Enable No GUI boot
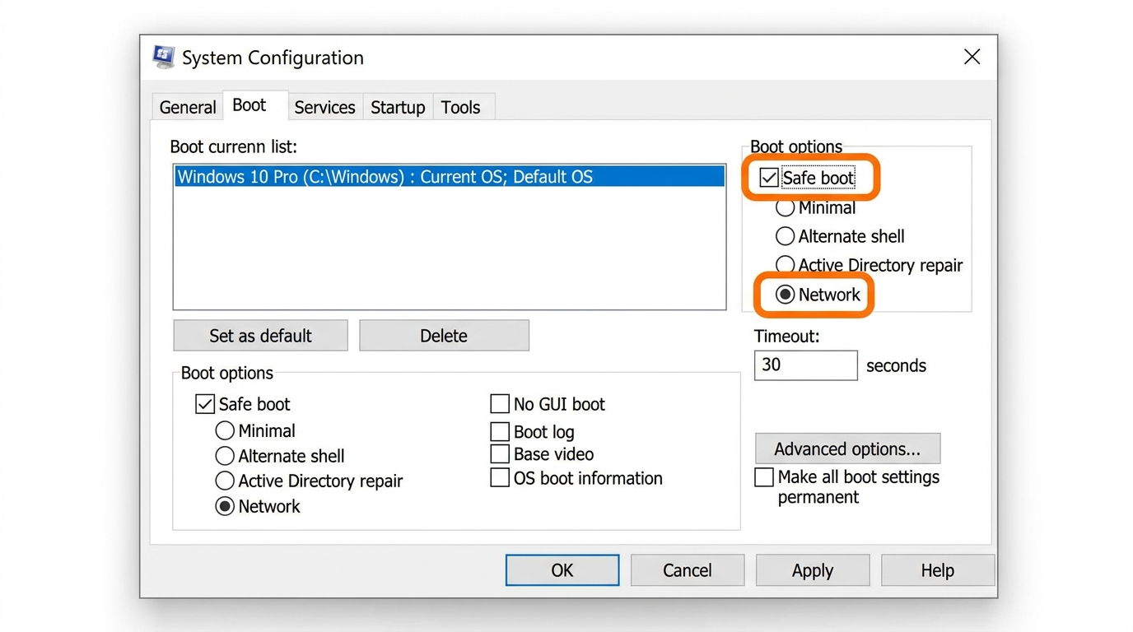The height and width of the screenshot is (632, 1133). [x=500, y=403]
